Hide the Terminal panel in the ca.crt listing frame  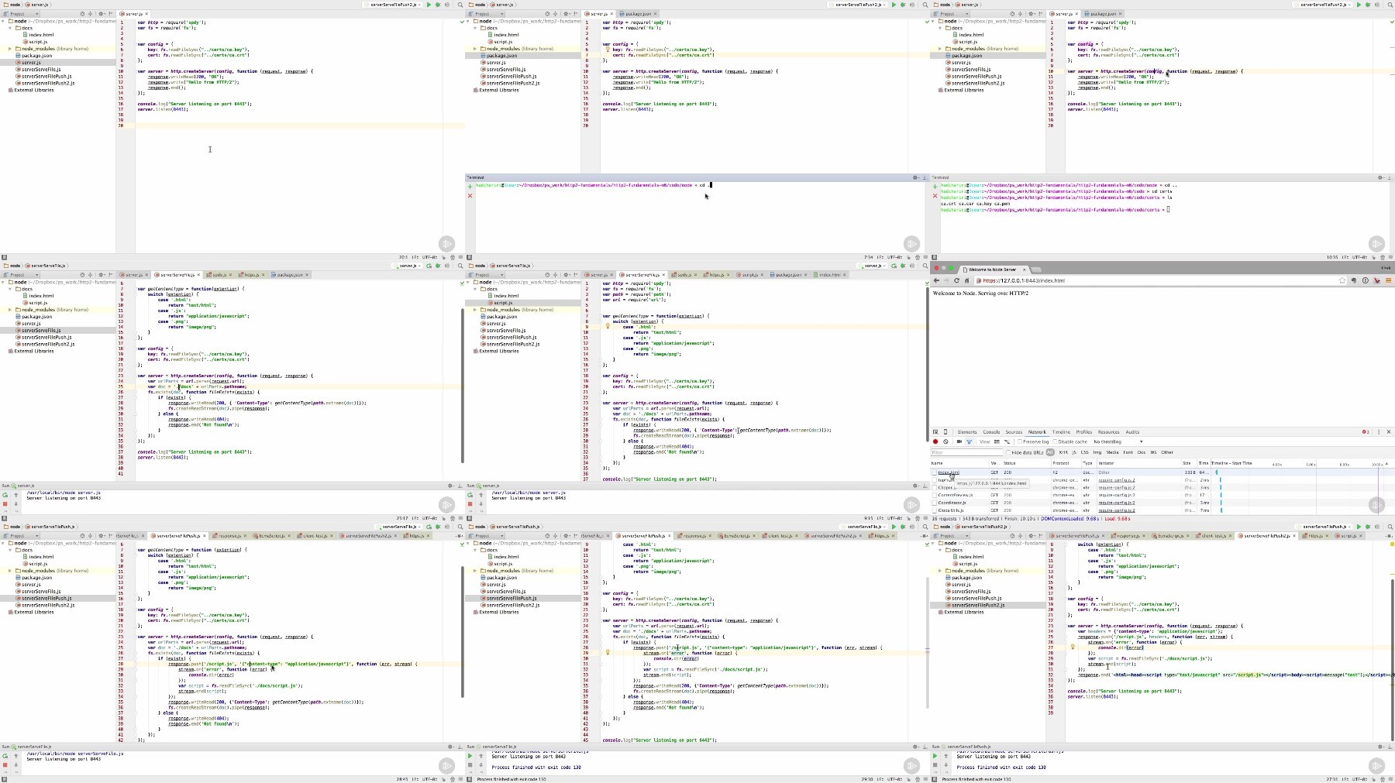[1389, 177]
